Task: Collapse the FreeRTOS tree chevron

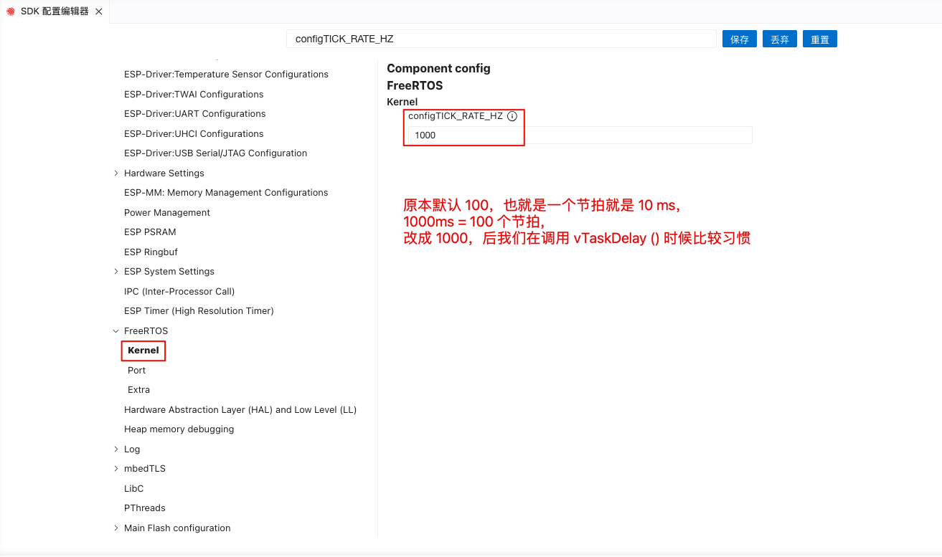Action: 116,330
